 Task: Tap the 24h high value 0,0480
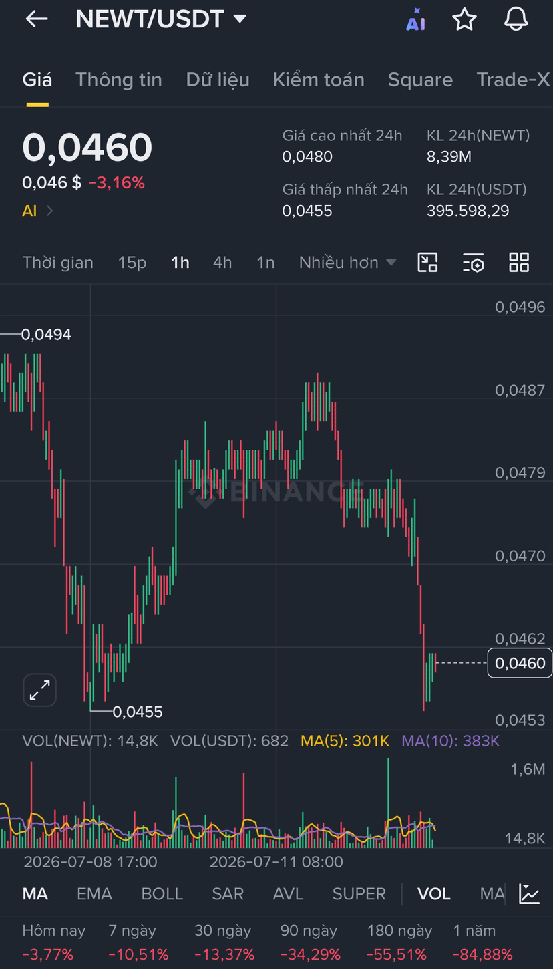coord(307,157)
